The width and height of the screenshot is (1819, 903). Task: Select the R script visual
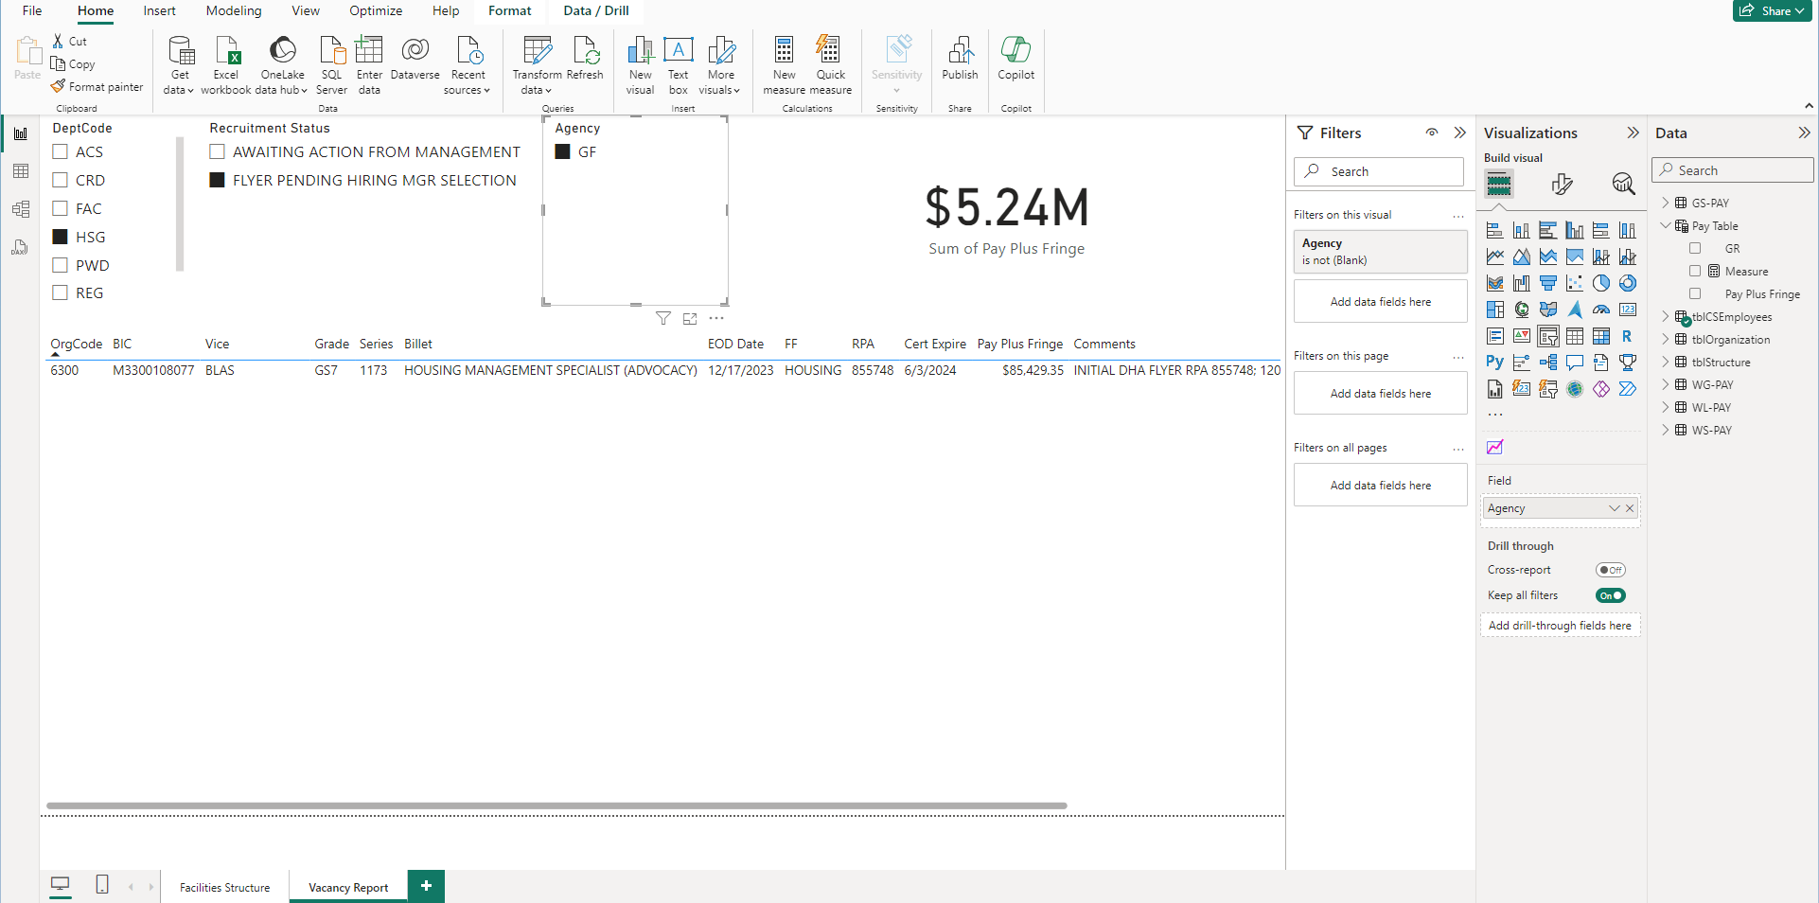pyautogui.click(x=1627, y=336)
